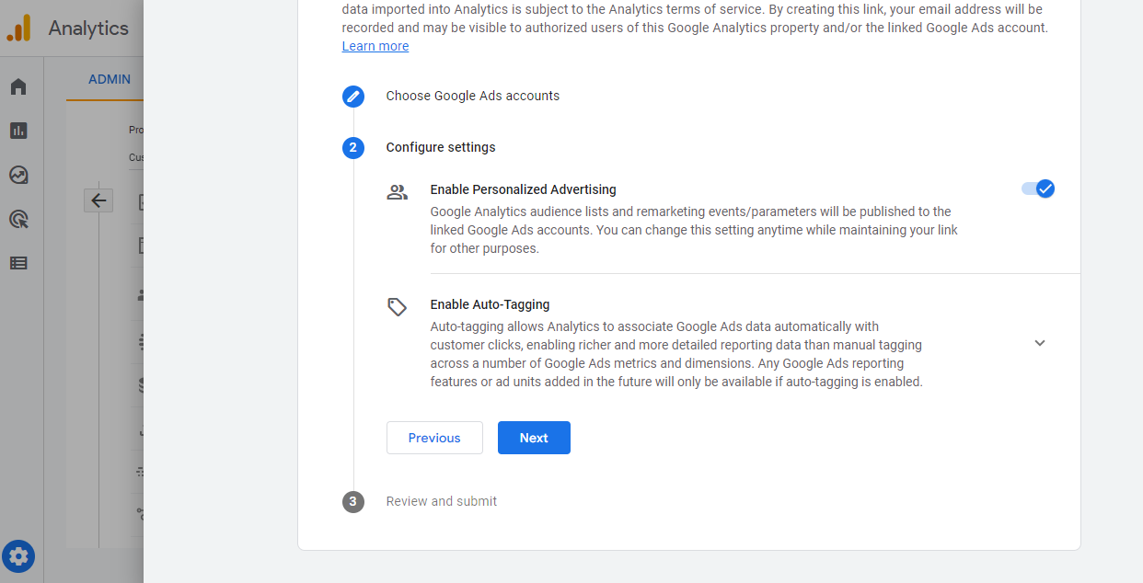Click the pencil edit step icon
1143x583 pixels.
click(353, 97)
